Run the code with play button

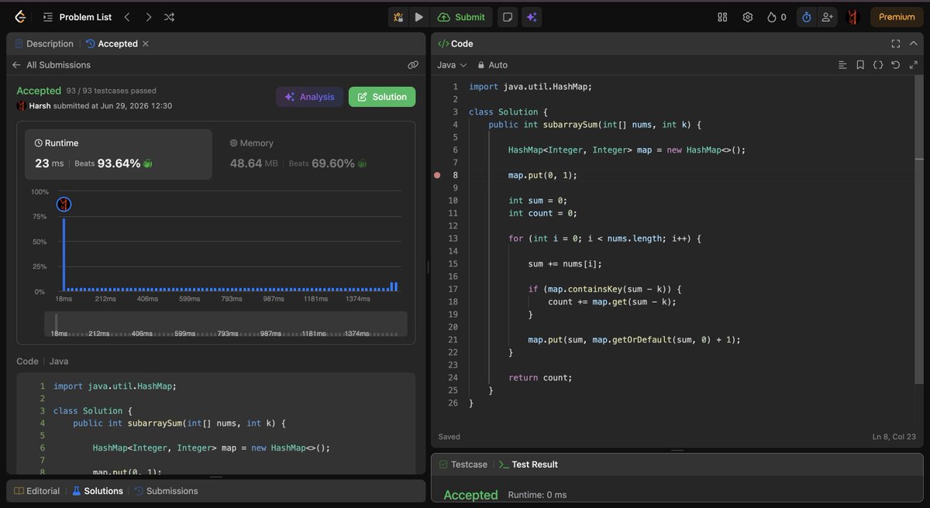pyautogui.click(x=418, y=17)
